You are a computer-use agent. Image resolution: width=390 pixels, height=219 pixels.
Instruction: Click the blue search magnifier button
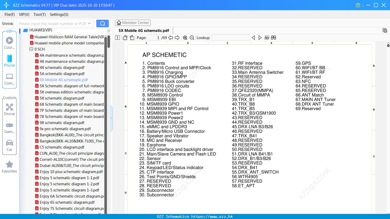[102, 23]
